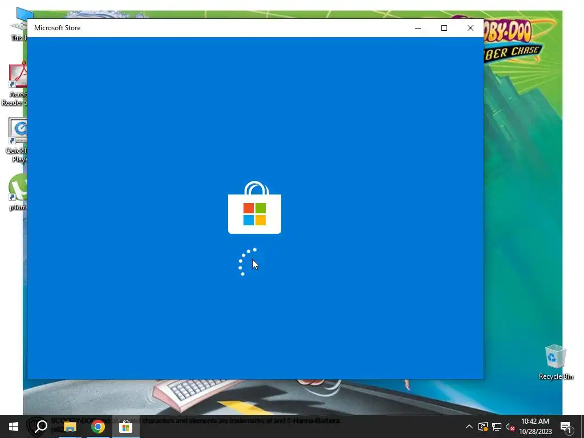
Task: Minimize the Microsoft Store window
Action: (418, 28)
